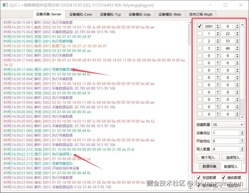Click the up arrow of the address 3 spinbox

click(x=218, y=47)
